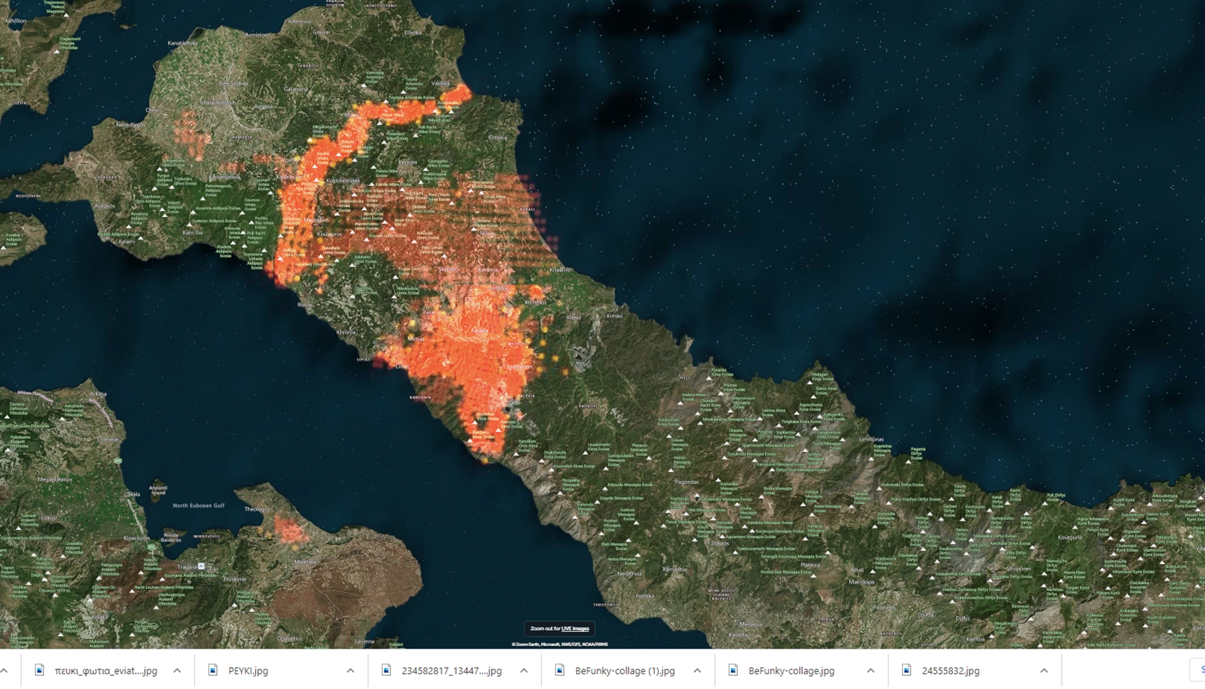Click the file icon of 24555832.jpg

point(907,670)
